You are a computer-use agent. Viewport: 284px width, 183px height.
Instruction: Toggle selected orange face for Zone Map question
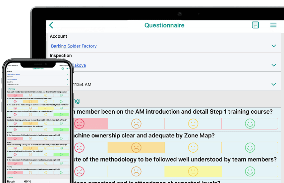tap(136, 147)
